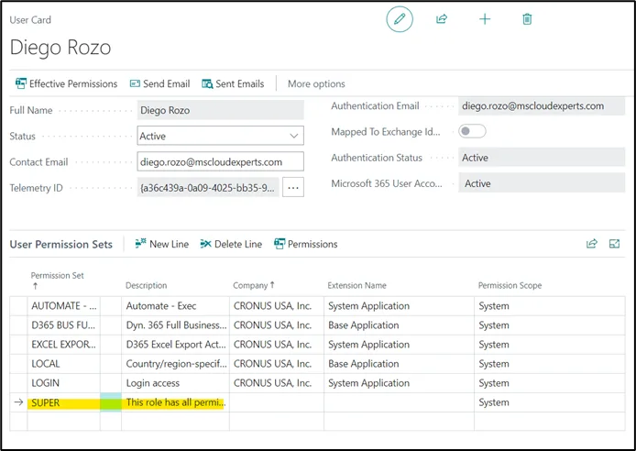Click 'D365 Excel Export Act...' description cell
Image resolution: width=636 pixels, height=451 pixels.
[x=175, y=345]
